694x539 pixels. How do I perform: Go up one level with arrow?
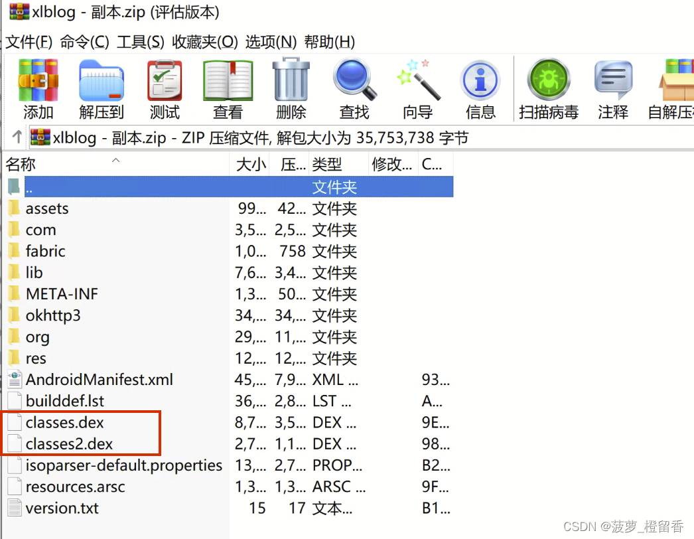click(17, 137)
